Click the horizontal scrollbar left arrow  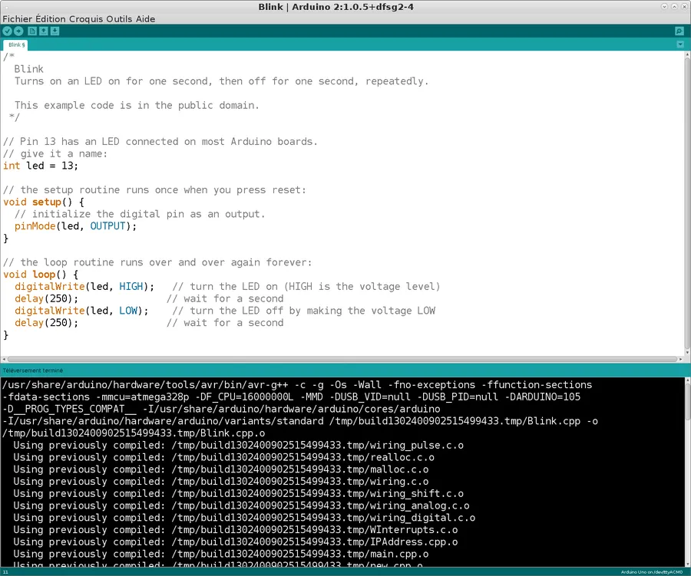click(4, 360)
